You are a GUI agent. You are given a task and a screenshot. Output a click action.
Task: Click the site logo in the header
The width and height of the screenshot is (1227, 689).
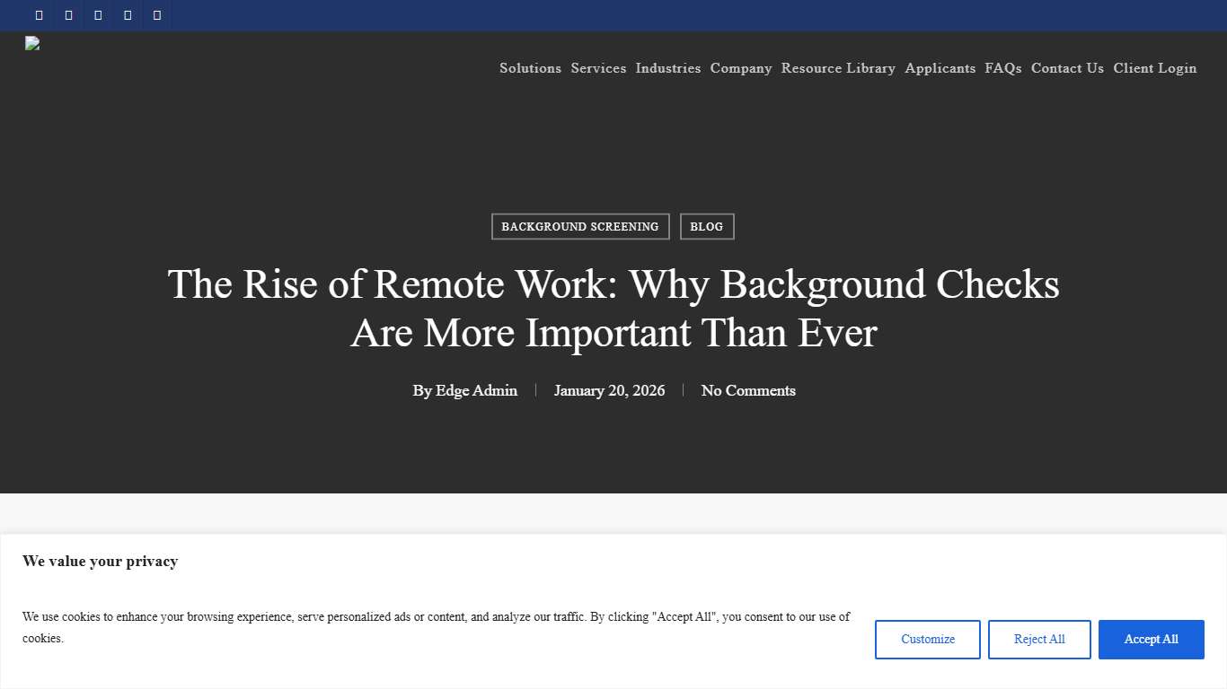point(32,43)
